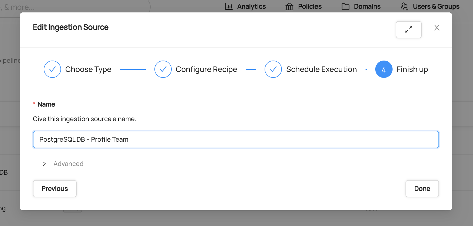Jump to Configure Recipe step label

[206, 69]
